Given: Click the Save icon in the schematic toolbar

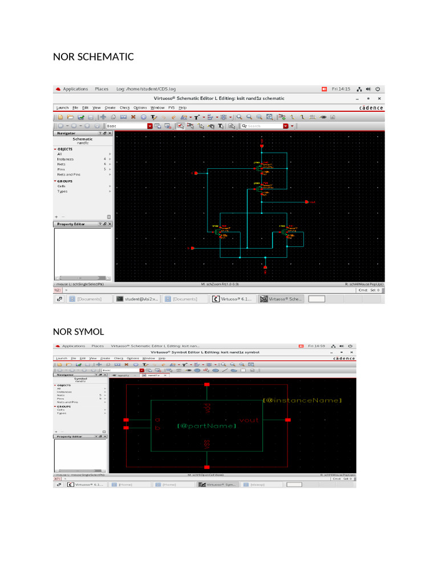Looking at the screenshot, I should [x=91, y=117].
